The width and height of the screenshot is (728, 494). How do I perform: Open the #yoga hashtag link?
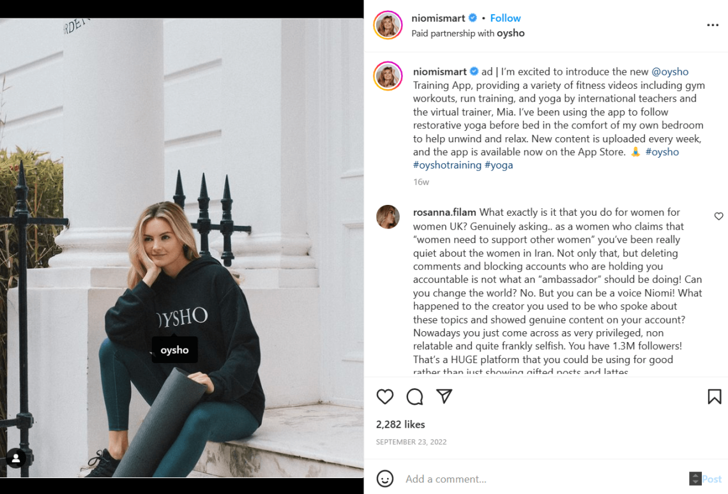[499, 165]
